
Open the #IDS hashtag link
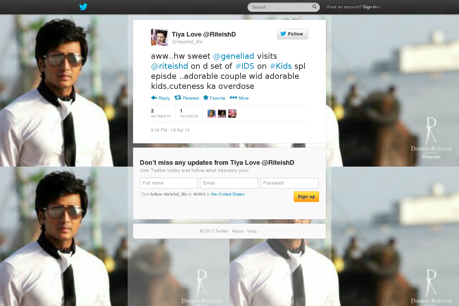[245, 66]
